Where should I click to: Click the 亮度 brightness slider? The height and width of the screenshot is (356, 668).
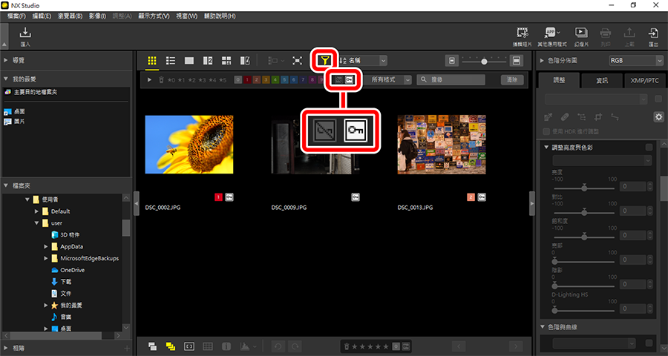584,188
